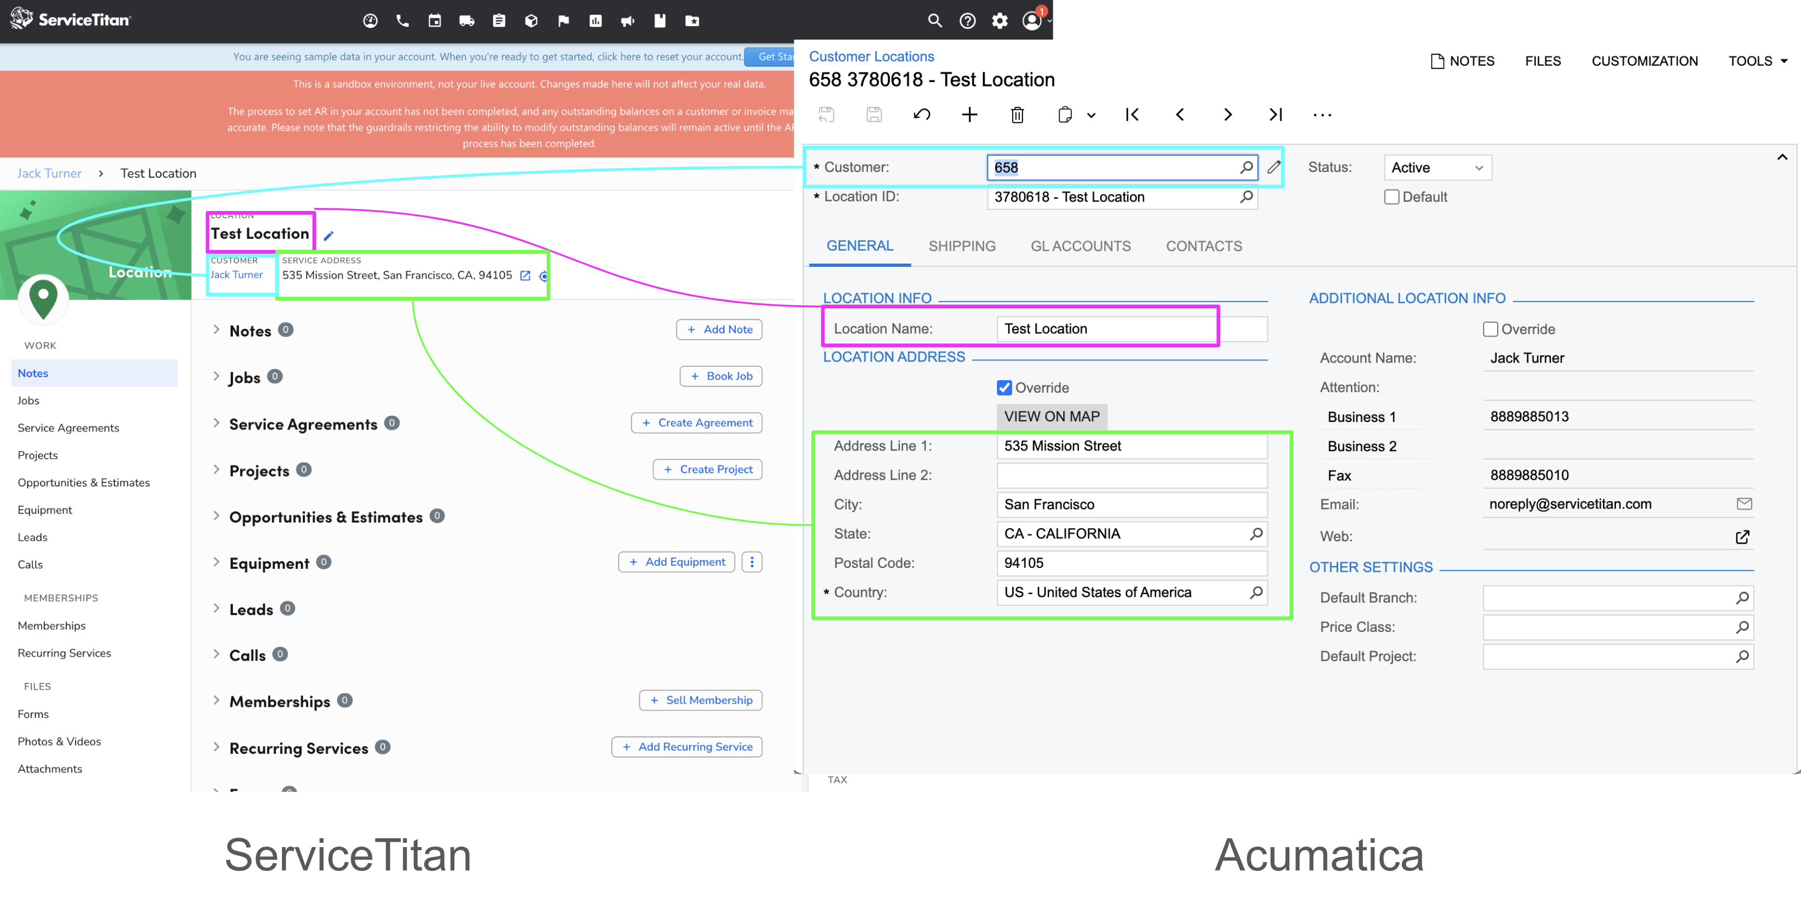Viewport: 1801px width, 897px height.
Task: Switch to the CONTACTS tab
Action: (x=1204, y=246)
